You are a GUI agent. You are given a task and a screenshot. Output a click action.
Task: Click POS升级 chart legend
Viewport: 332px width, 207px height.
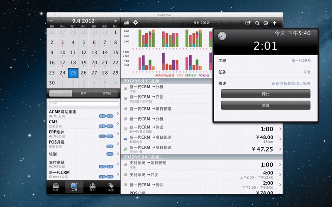click(x=204, y=75)
